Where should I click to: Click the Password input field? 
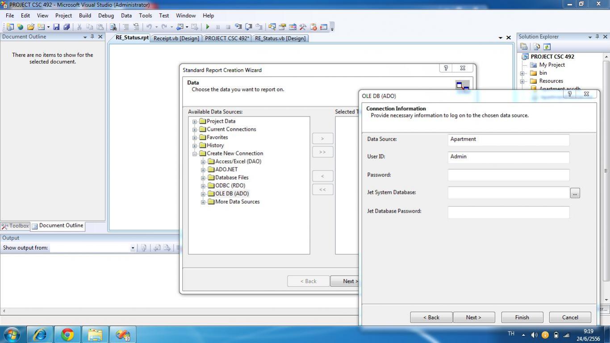[509, 175]
